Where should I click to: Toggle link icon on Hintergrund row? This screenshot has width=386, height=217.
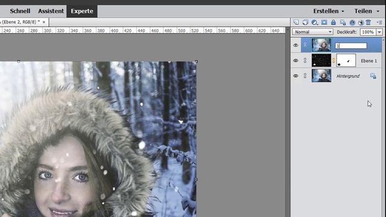pyautogui.click(x=305, y=76)
